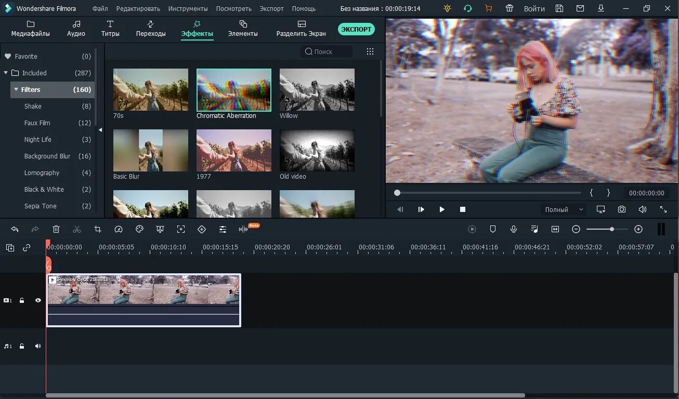Open the Полный preview quality dropdown

coord(563,209)
